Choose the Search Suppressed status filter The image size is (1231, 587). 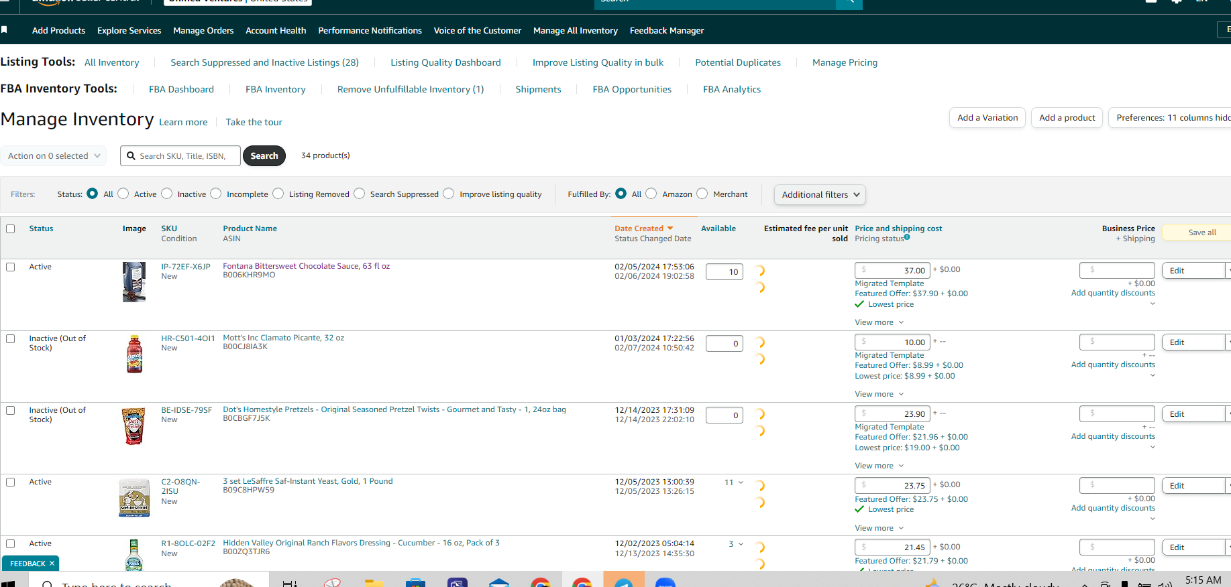tap(360, 194)
